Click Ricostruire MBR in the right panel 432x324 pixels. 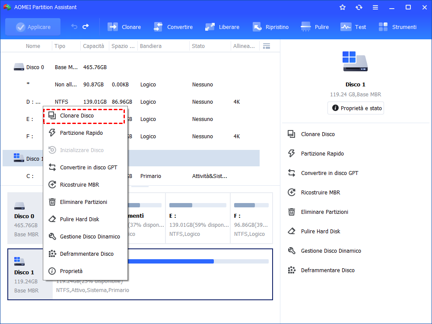(x=321, y=192)
